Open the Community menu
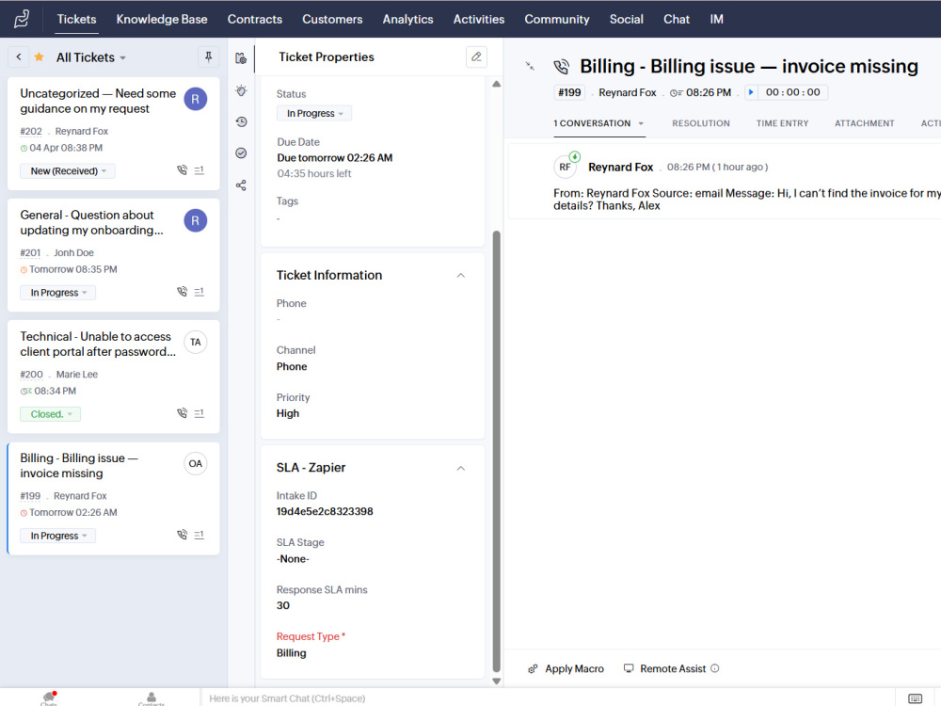941x706 pixels. pos(557,19)
